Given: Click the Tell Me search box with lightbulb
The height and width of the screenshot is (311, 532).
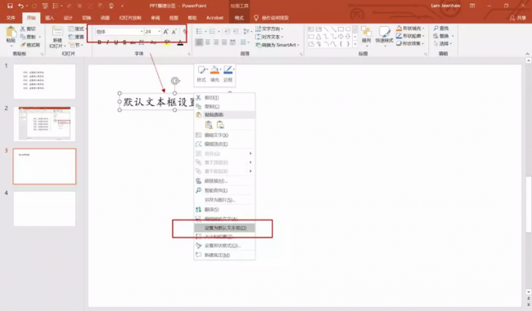Looking at the screenshot, I should [x=272, y=18].
